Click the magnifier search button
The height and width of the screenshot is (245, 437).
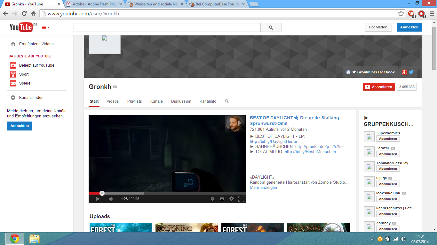(x=271, y=27)
